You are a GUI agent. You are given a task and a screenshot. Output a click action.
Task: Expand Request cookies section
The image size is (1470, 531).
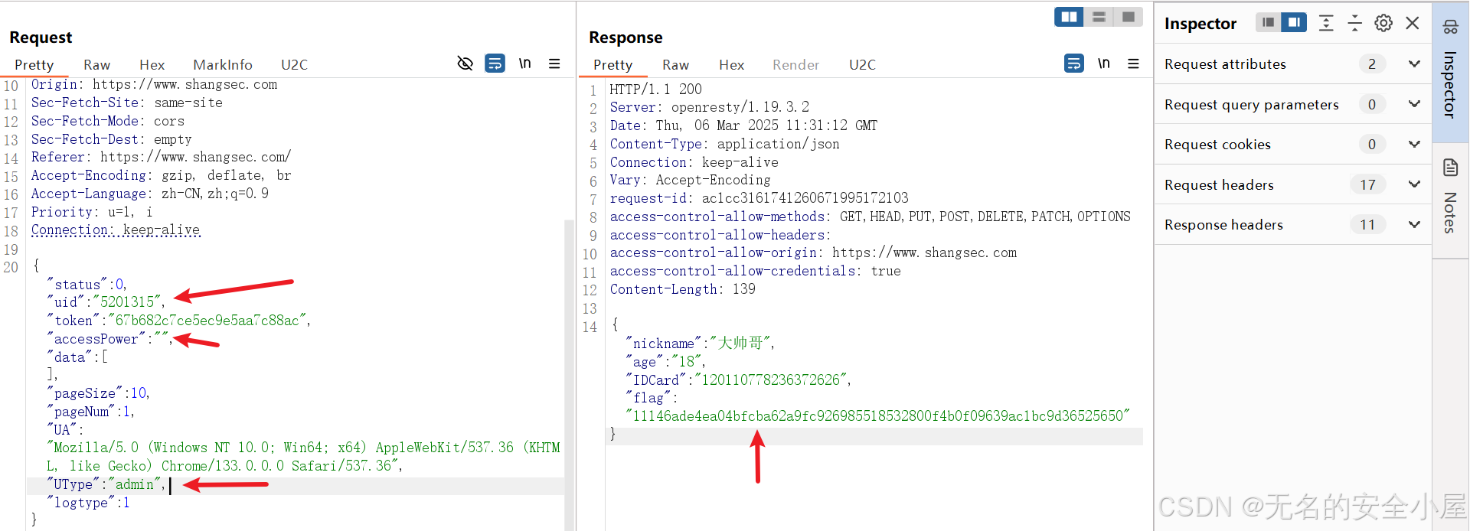(x=1414, y=144)
